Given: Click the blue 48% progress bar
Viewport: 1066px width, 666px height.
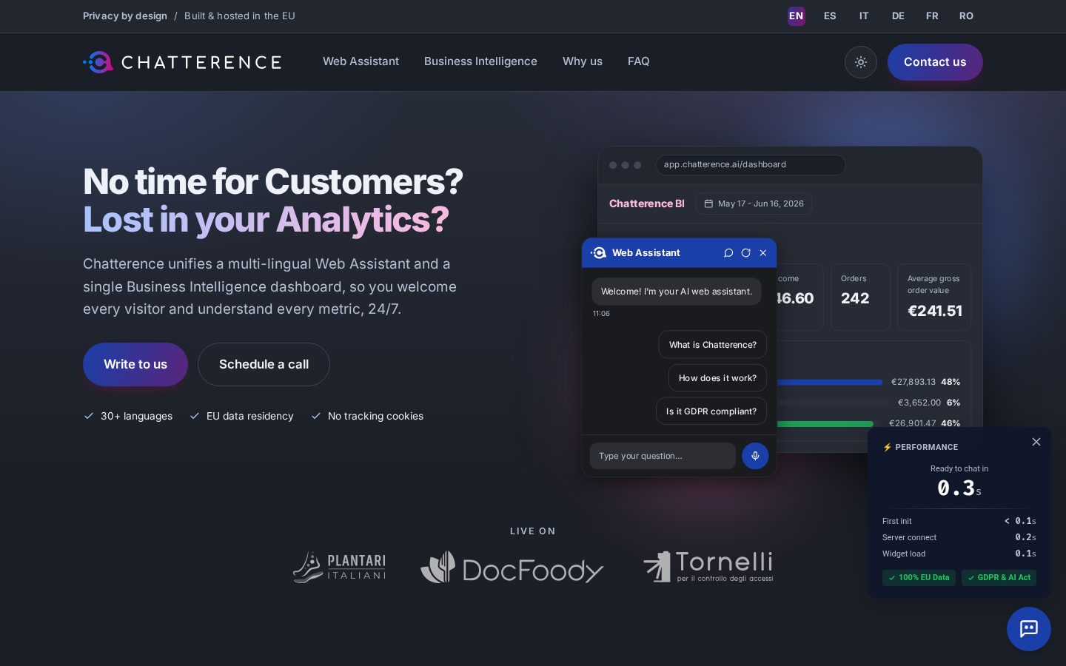Looking at the screenshot, I should coord(829,383).
